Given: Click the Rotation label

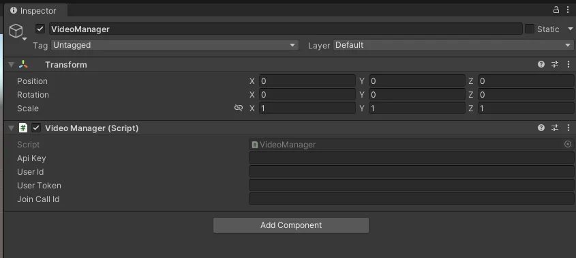Looking at the screenshot, I should (33, 95).
